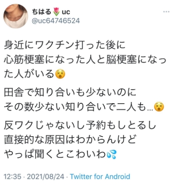Screen dimensions: 178x186
Task: Open the @uc64746524 handle link
Action: [55, 21]
